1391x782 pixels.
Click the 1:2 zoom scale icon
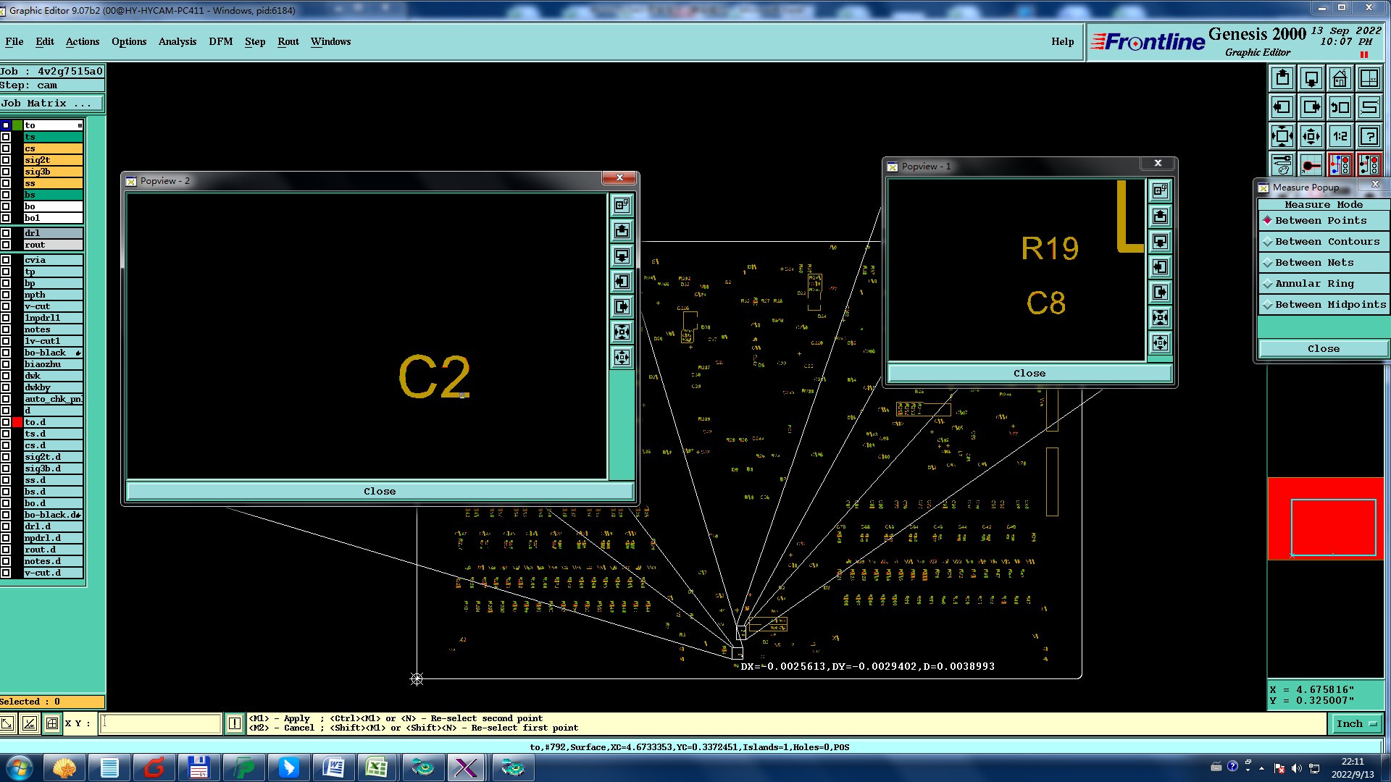click(x=1340, y=135)
